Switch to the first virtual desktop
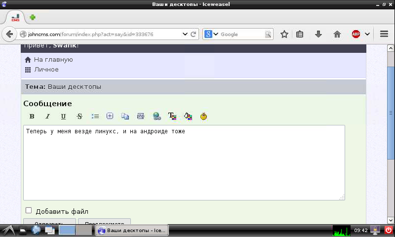This screenshot has width=395, height=237. tap(67, 230)
